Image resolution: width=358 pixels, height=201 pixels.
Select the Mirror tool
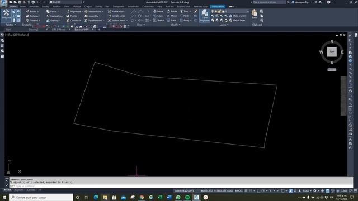(x=172, y=16)
